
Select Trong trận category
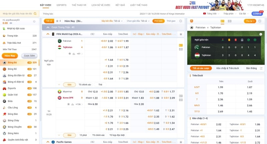tap(20, 36)
